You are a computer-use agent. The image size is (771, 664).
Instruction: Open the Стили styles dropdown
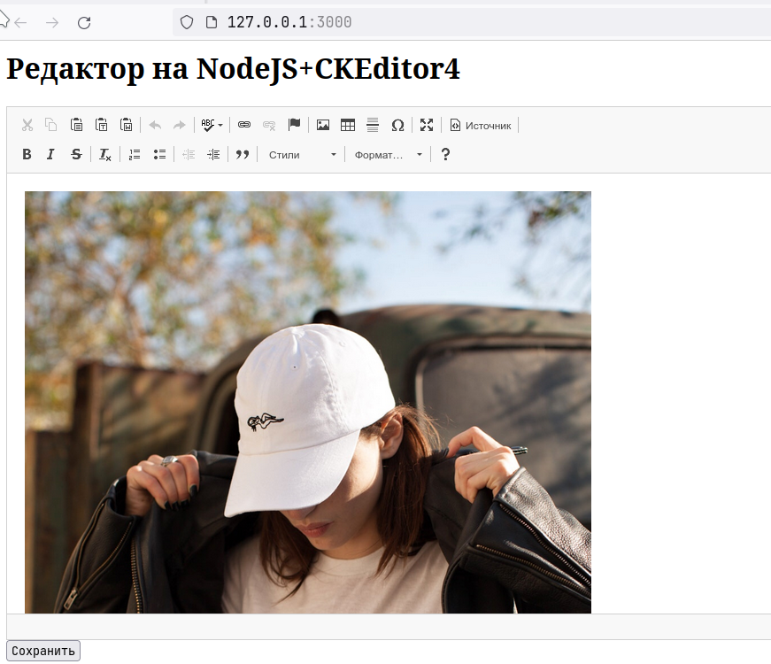[302, 155]
